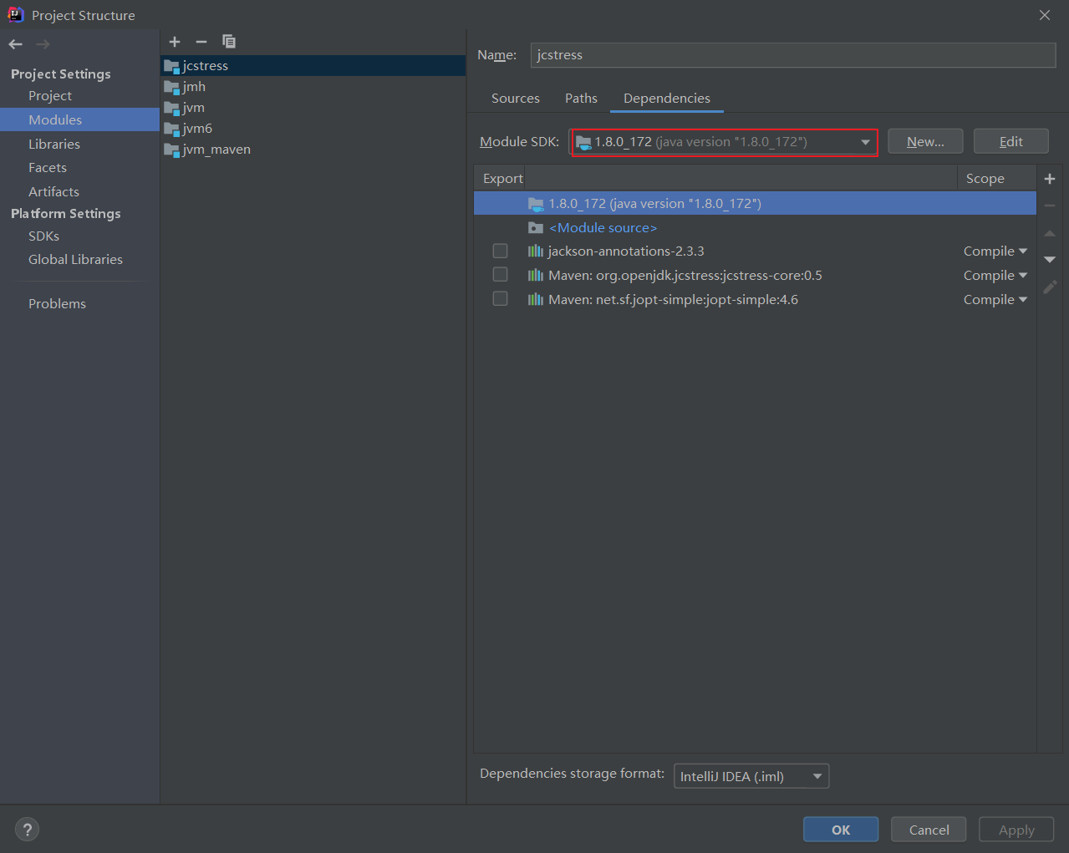The height and width of the screenshot is (853, 1069).
Task: Click the Back navigation arrow
Action: (x=15, y=43)
